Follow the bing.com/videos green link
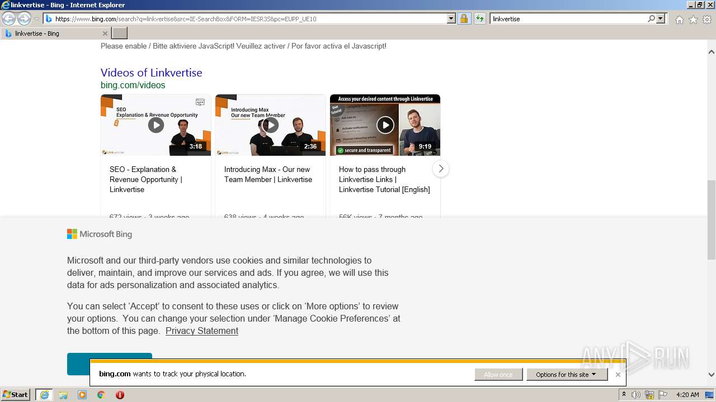The image size is (716, 402). tap(133, 85)
